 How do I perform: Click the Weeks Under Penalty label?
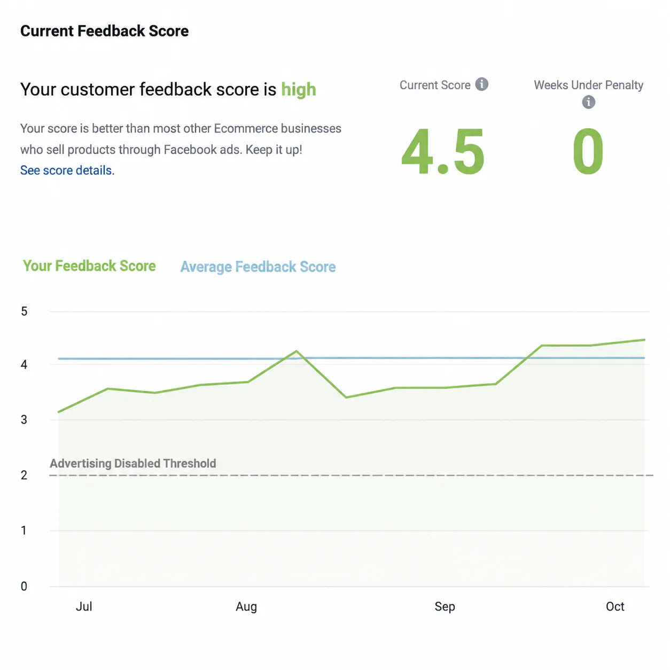(588, 85)
